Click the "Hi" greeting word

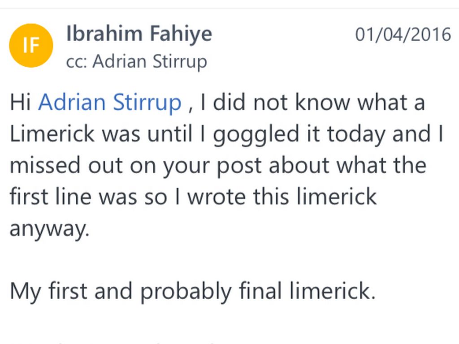[20, 103]
